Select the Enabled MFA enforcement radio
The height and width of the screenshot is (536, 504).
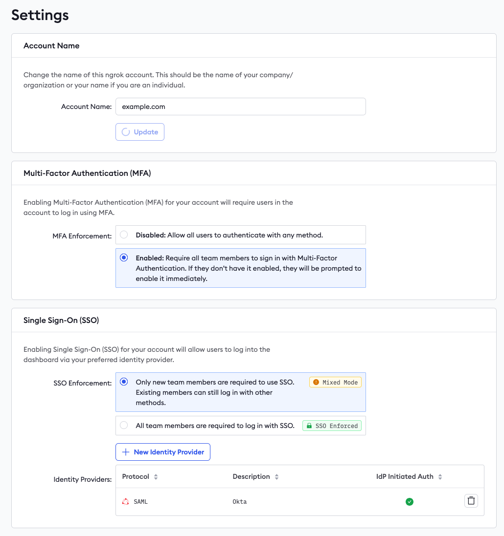[x=124, y=257]
